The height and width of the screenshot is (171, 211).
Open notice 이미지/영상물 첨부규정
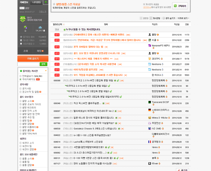tap(85, 70)
